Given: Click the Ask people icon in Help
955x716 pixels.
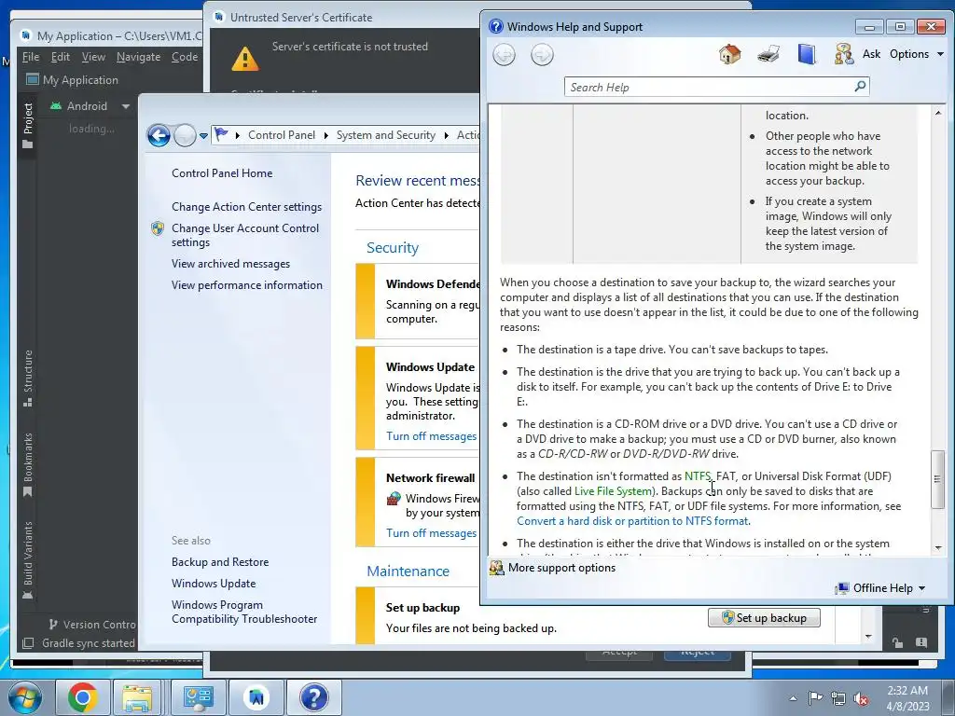Looking at the screenshot, I should 843,54.
